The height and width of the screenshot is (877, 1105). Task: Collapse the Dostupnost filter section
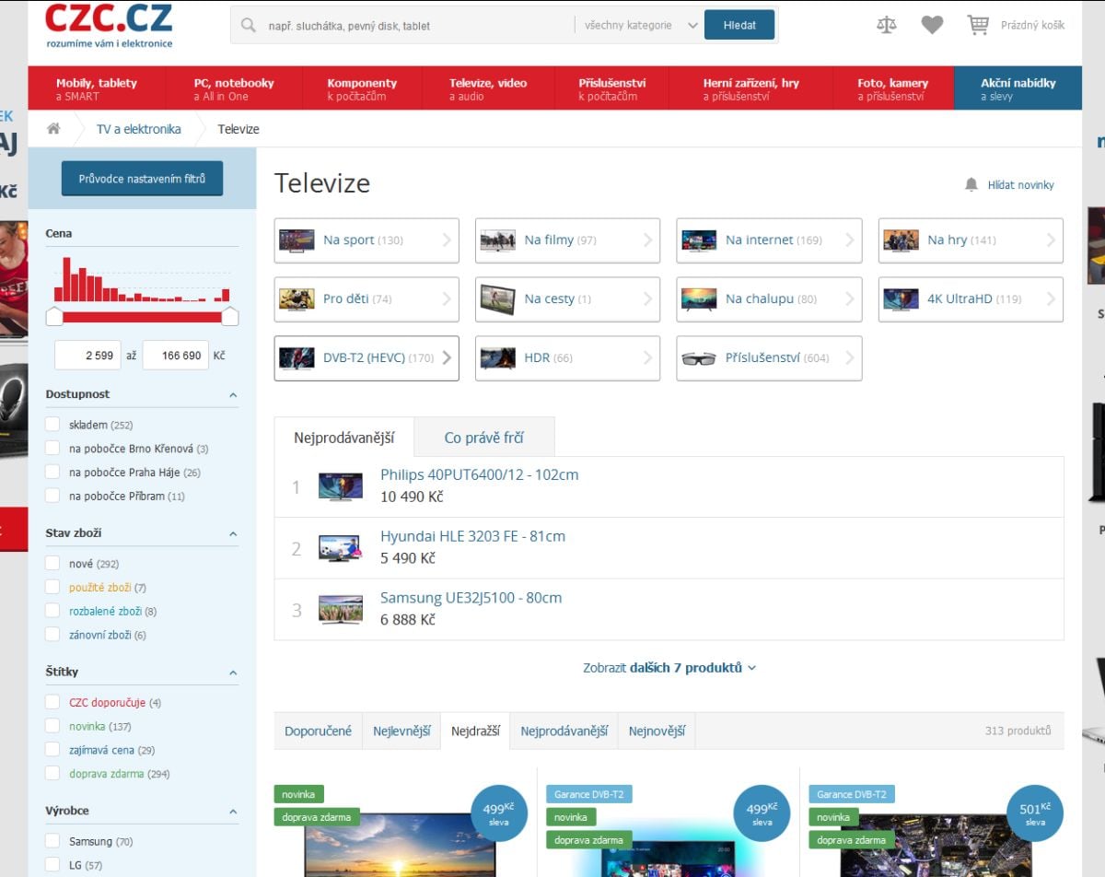coord(233,393)
